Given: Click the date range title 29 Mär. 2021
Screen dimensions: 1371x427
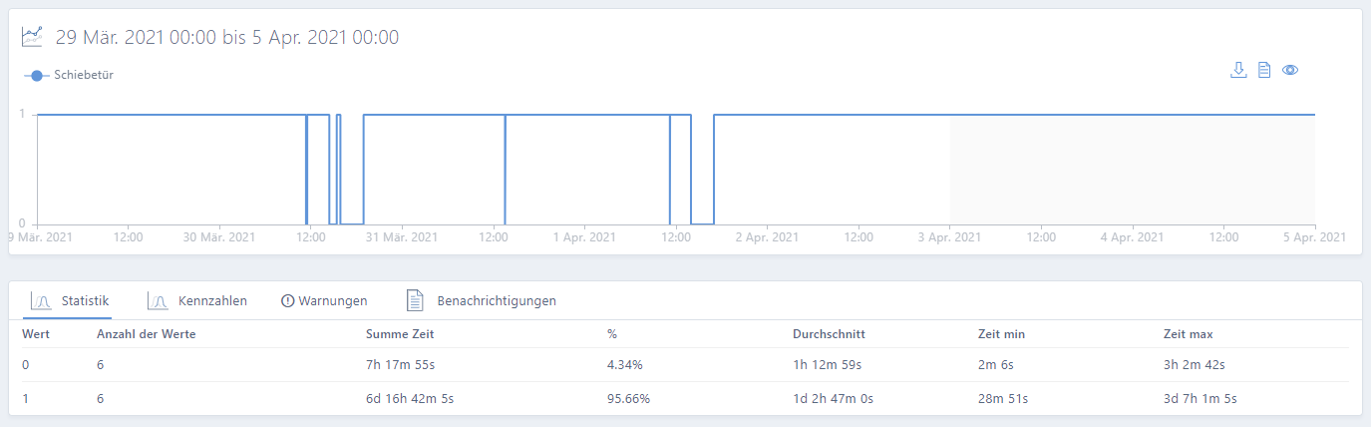Looking at the screenshot, I should pos(227,38).
